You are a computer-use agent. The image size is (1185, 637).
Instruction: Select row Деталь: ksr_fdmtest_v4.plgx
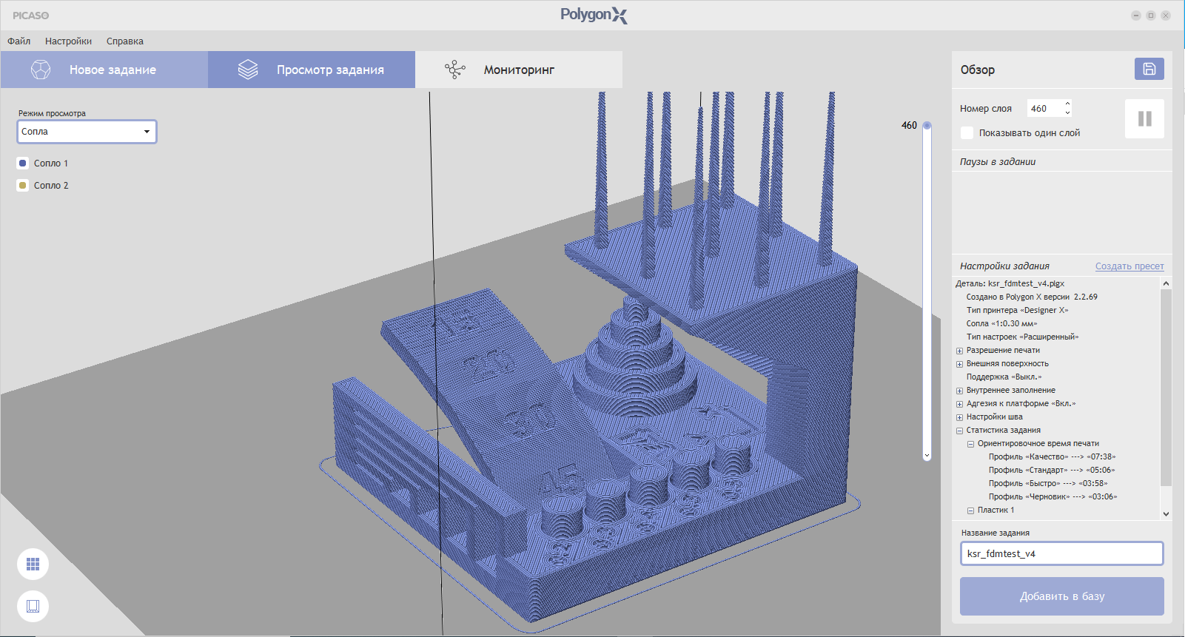(x=1010, y=284)
